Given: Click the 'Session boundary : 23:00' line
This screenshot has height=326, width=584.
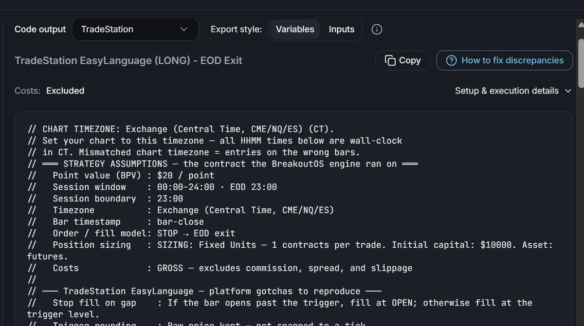Looking at the screenshot, I should click(105, 199).
